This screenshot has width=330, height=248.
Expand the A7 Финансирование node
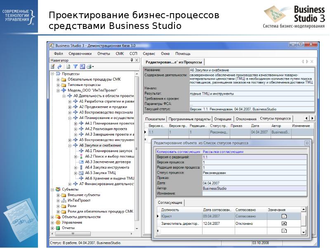click(70, 184)
